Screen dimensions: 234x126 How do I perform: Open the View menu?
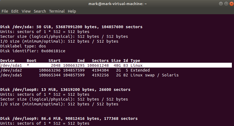(x=26, y=11)
